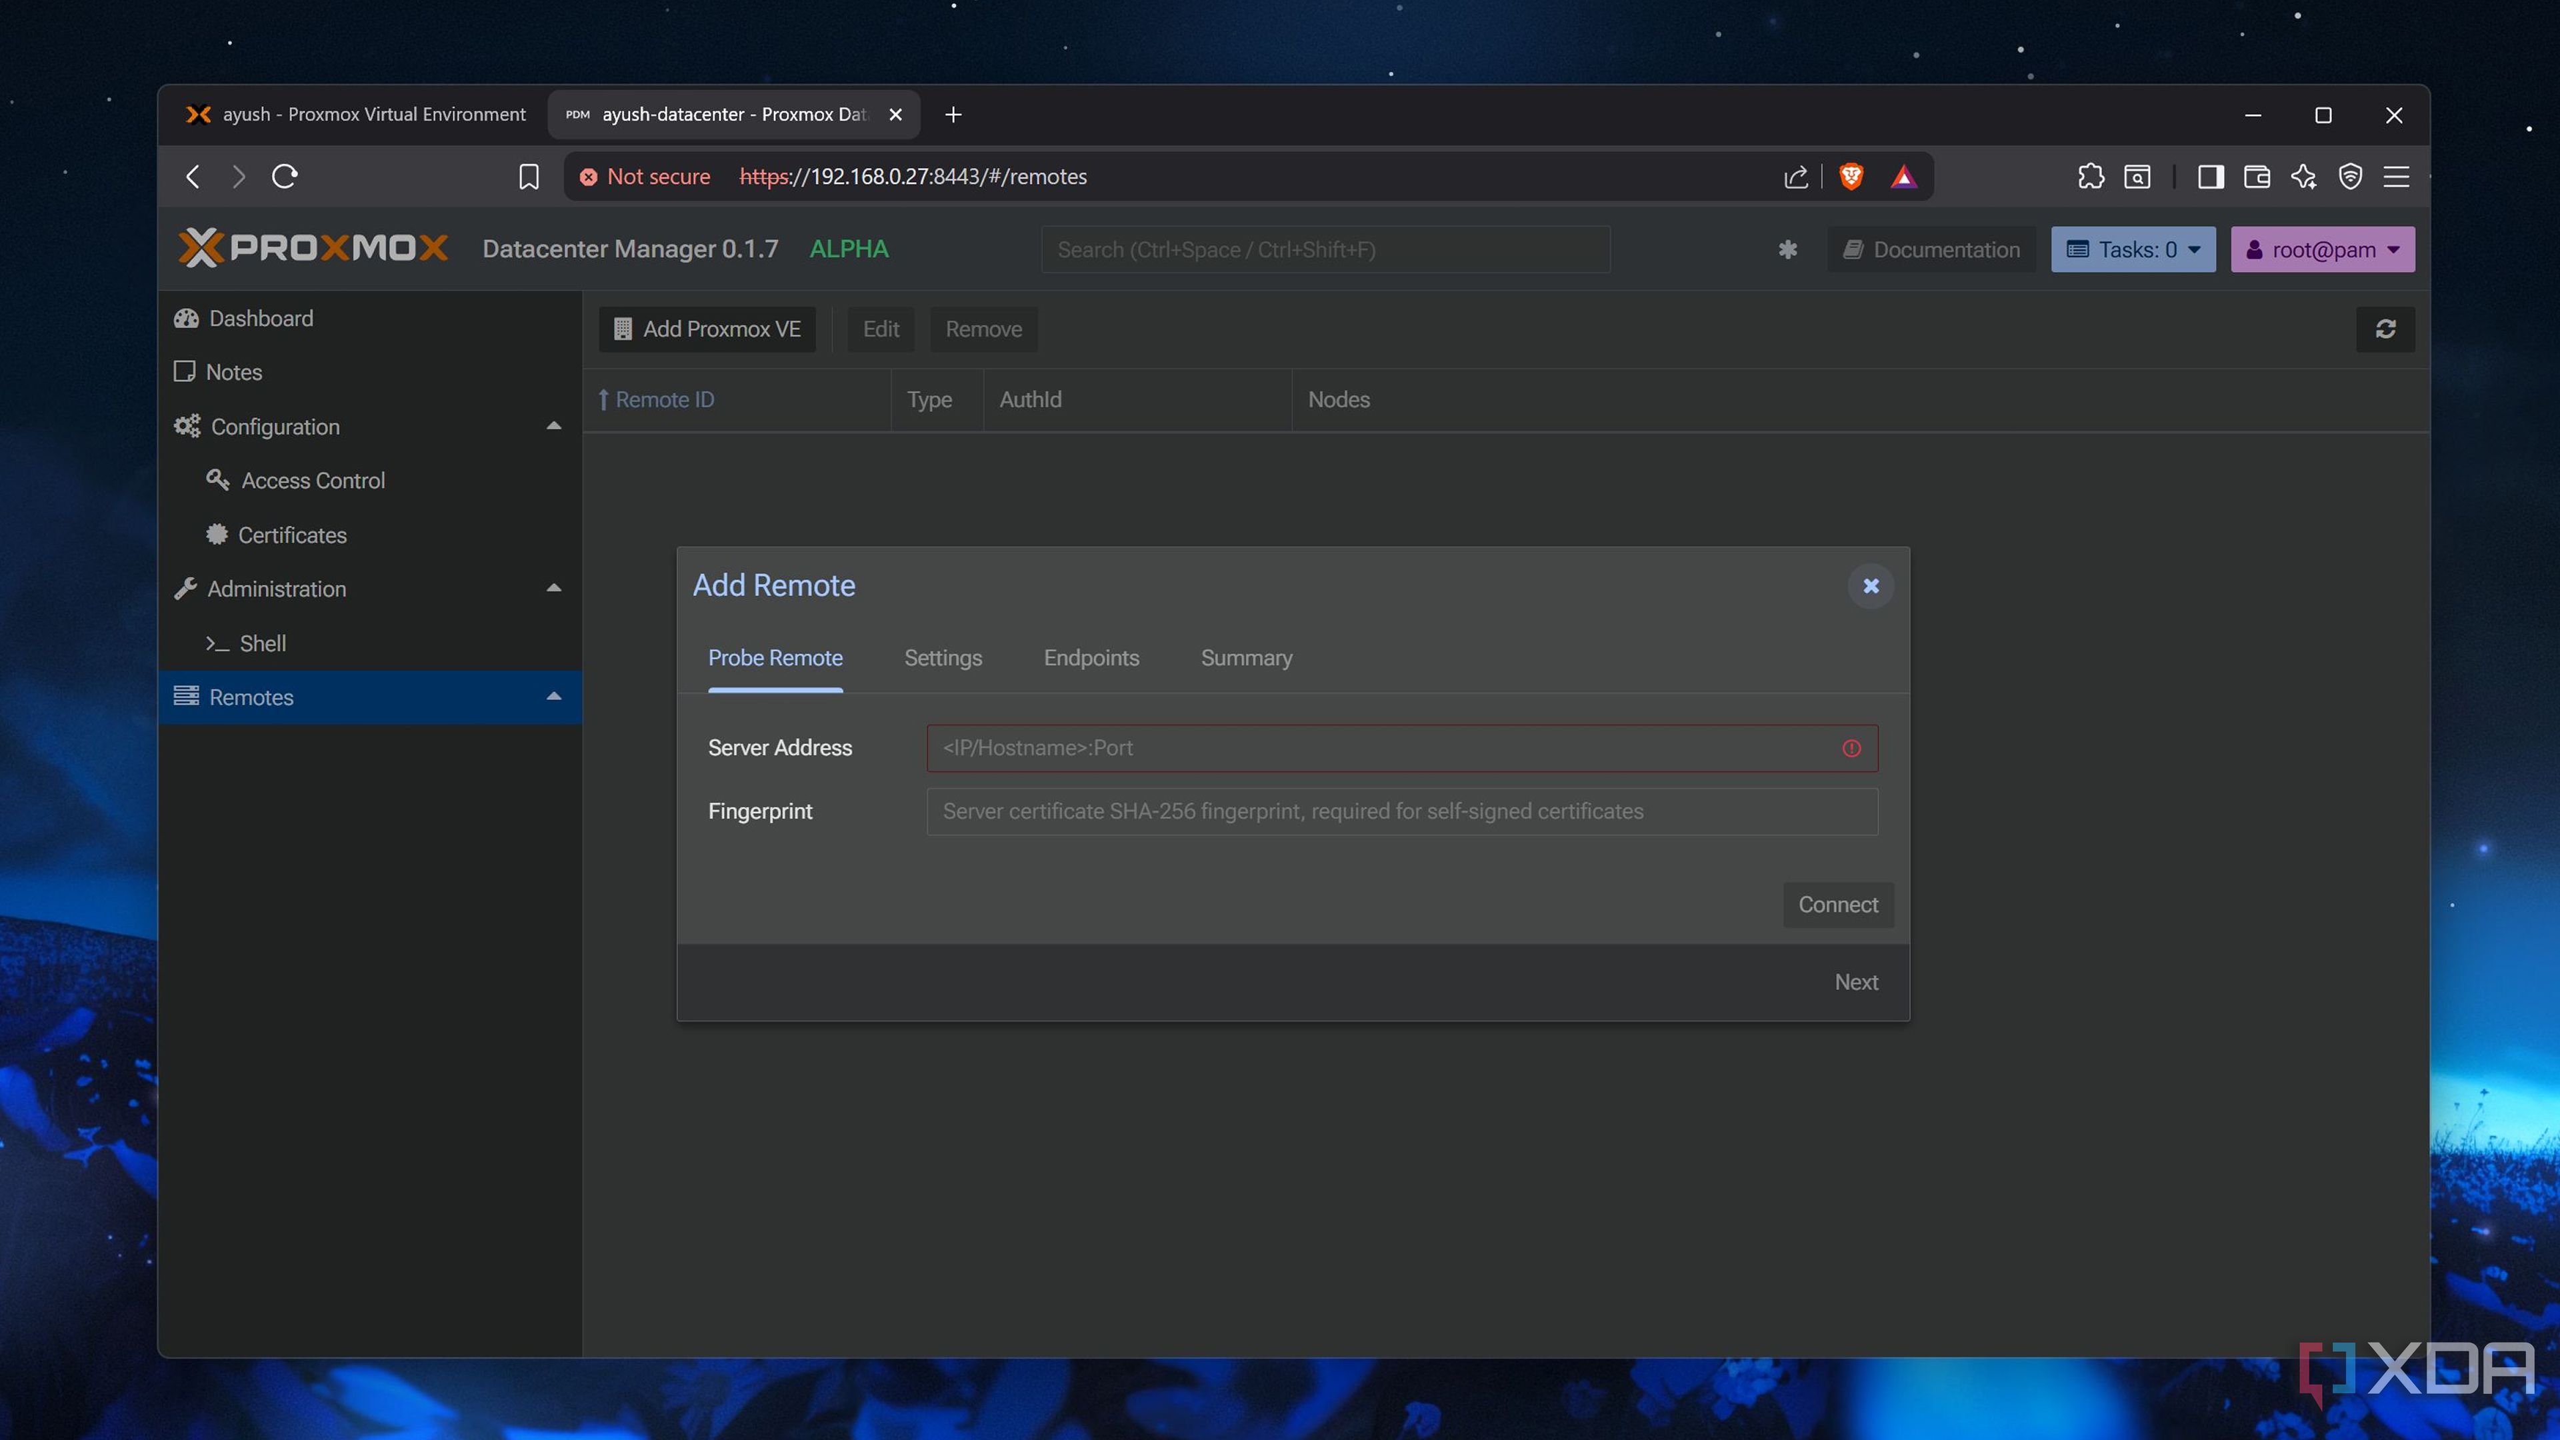Click the Edit button
This screenshot has width=2560, height=1440.
coord(881,329)
